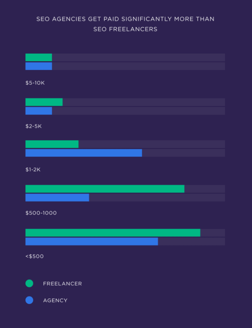Click the $1-2K category label

pyautogui.click(x=33, y=169)
